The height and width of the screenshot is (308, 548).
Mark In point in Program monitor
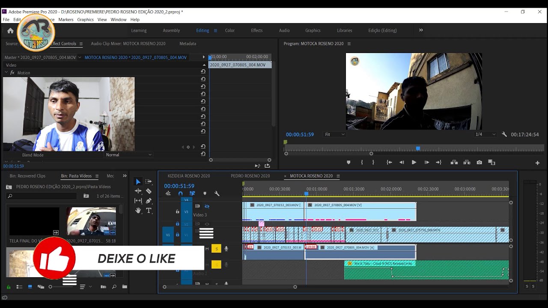pyautogui.click(x=362, y=163)
